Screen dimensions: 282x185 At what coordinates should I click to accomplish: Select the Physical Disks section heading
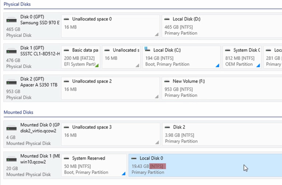17,4
